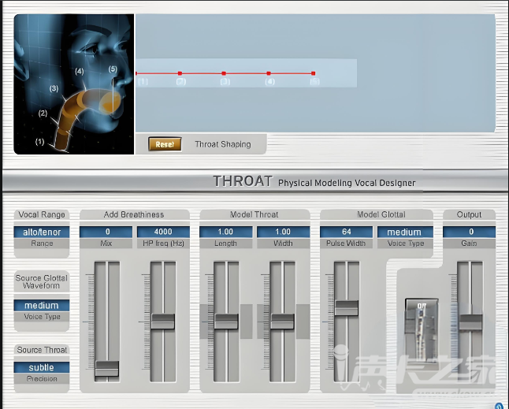Screen dimensions: 509x409
Task: Click the throat Width value field 1.00
Action: [x=283, y=232]
